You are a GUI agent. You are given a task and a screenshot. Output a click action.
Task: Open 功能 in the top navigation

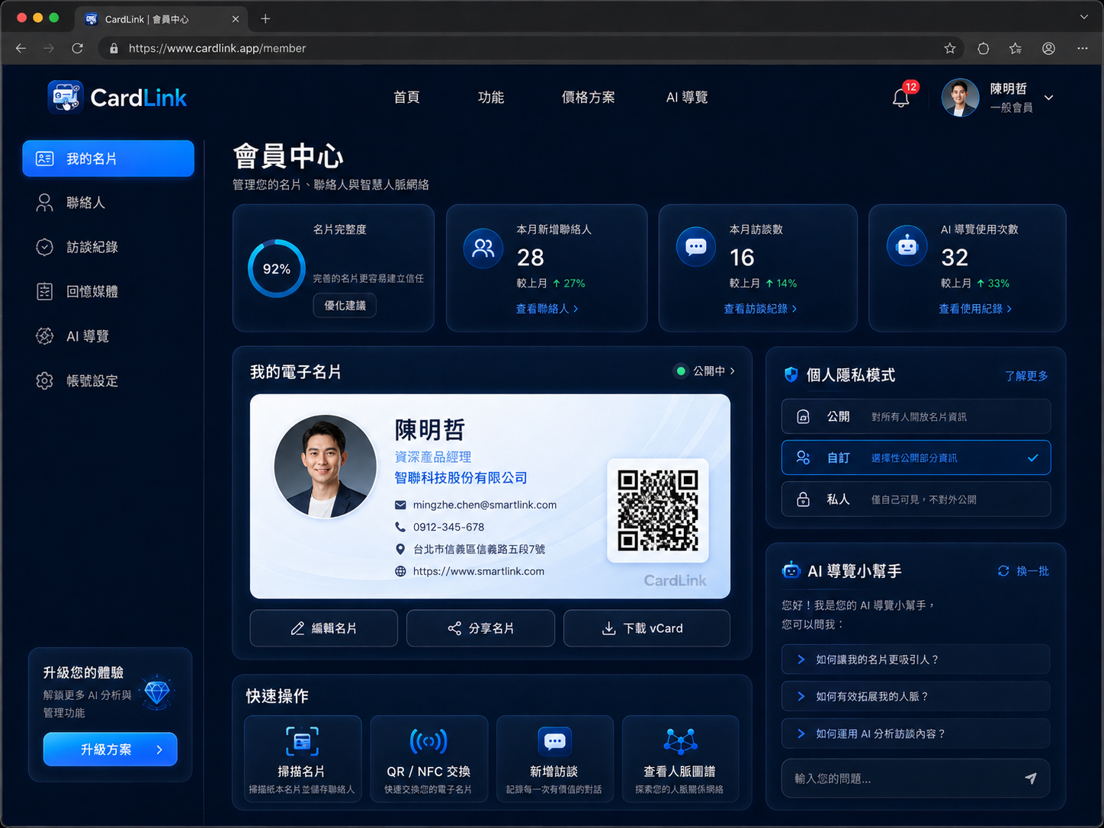click(491, 98)
